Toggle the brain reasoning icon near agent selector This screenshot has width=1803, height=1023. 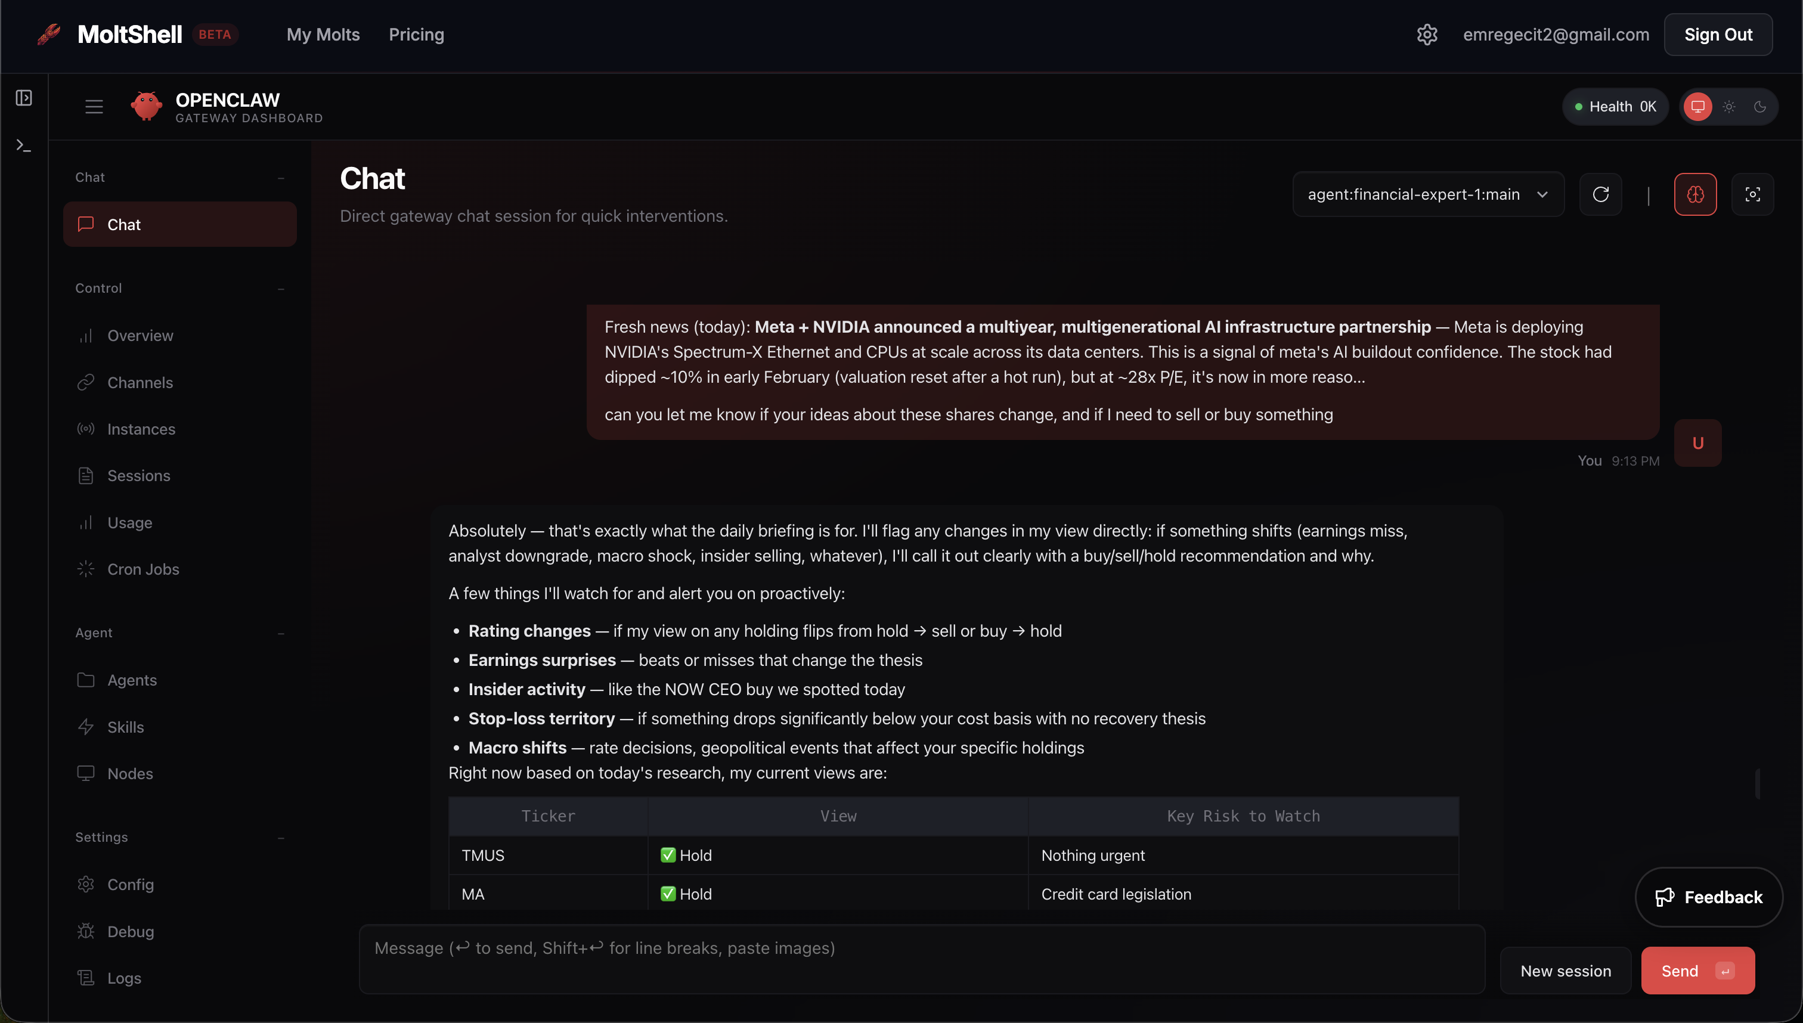(1696, 194)
